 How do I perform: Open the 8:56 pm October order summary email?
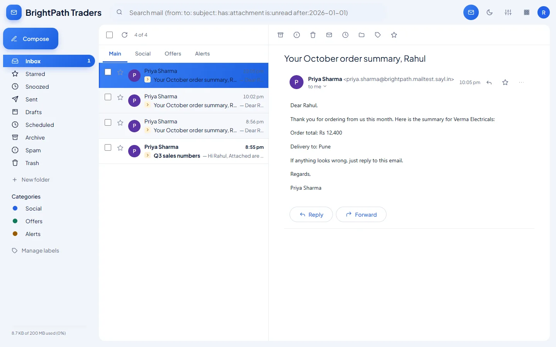(184, 126)
